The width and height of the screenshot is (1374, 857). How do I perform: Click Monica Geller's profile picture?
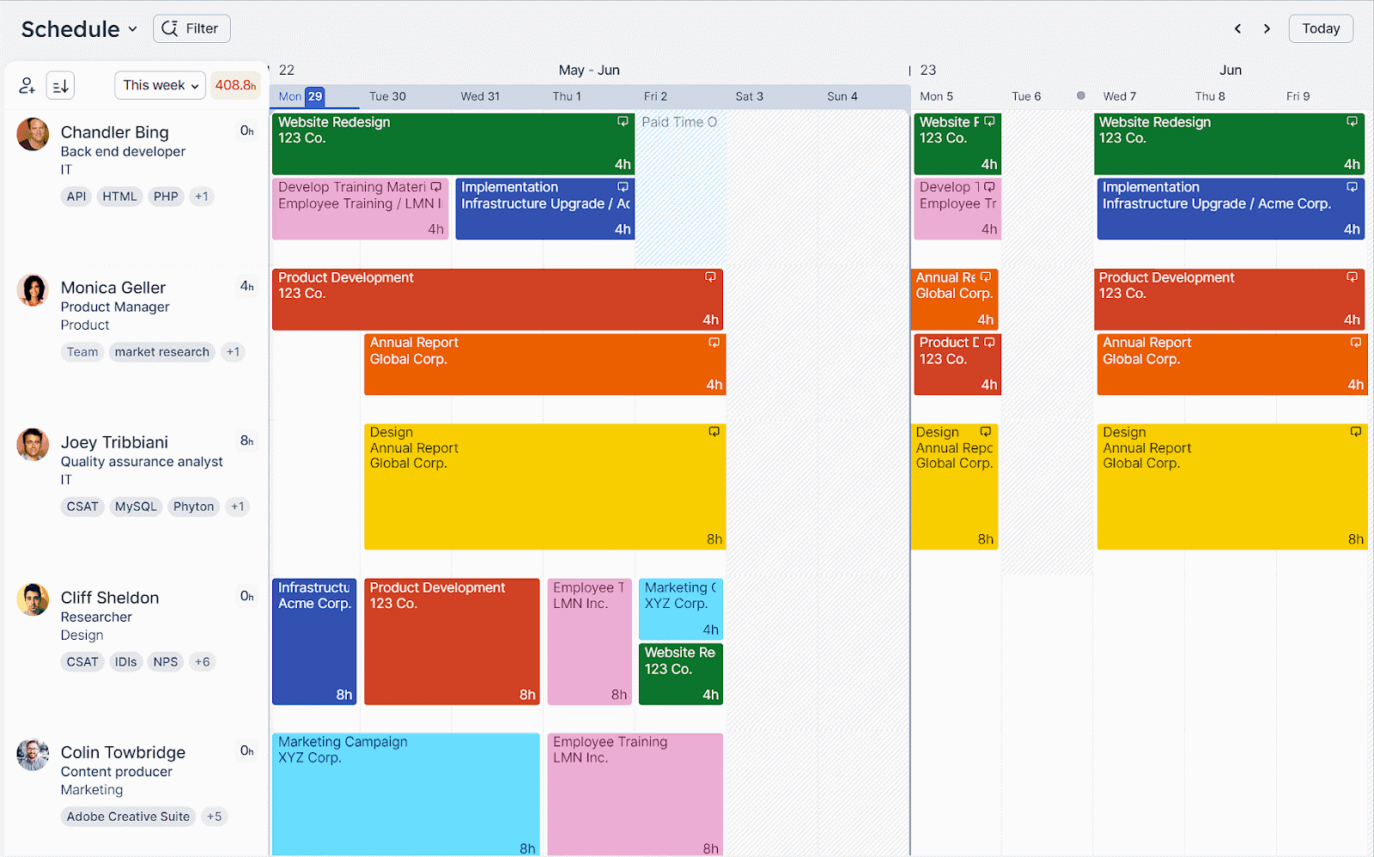pos(32,289)
